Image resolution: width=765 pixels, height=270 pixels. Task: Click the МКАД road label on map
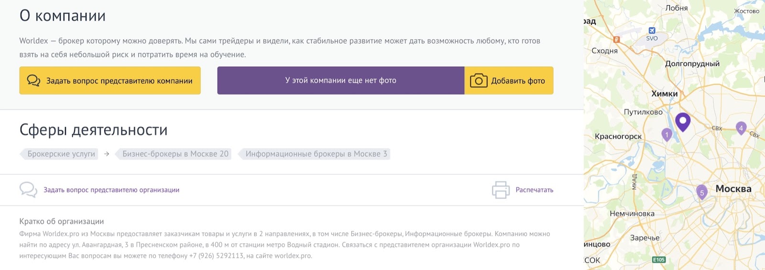[x=634, y=182]
